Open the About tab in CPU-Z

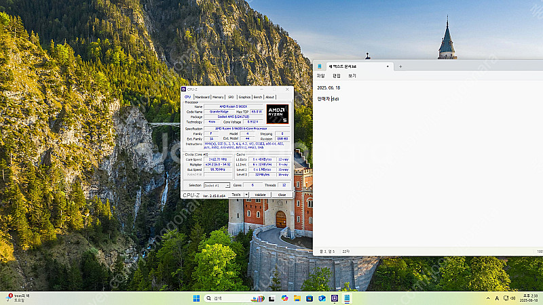tap(269, 97)
